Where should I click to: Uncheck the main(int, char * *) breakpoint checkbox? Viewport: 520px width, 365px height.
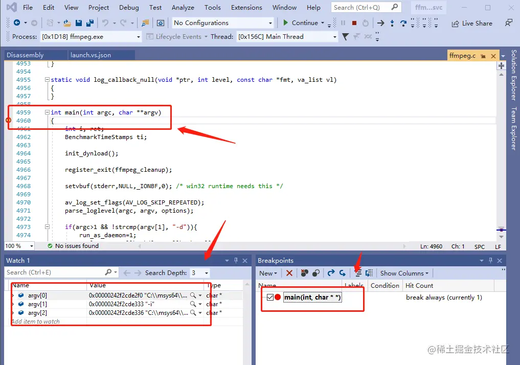point(270,297)
